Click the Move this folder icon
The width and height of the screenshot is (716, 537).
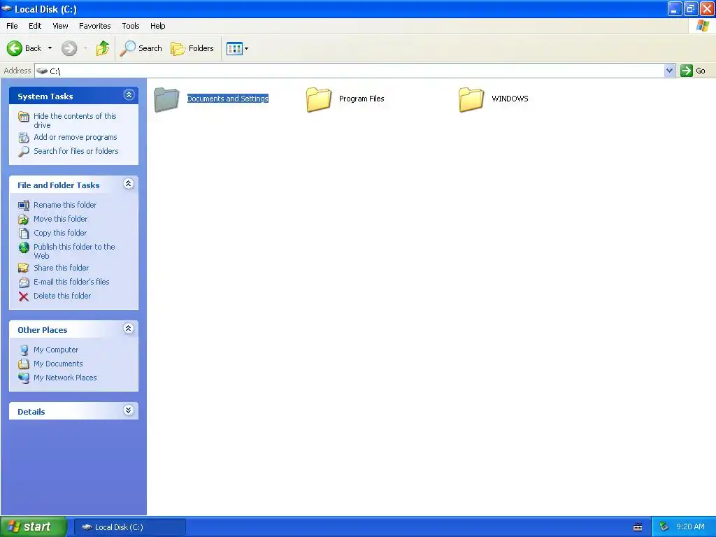click(24, 219)
